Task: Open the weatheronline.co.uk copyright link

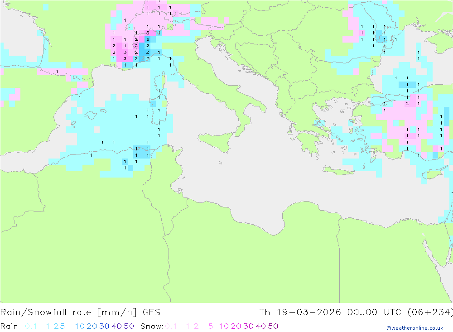Action: pyautogui.click(x=415, y=328)
